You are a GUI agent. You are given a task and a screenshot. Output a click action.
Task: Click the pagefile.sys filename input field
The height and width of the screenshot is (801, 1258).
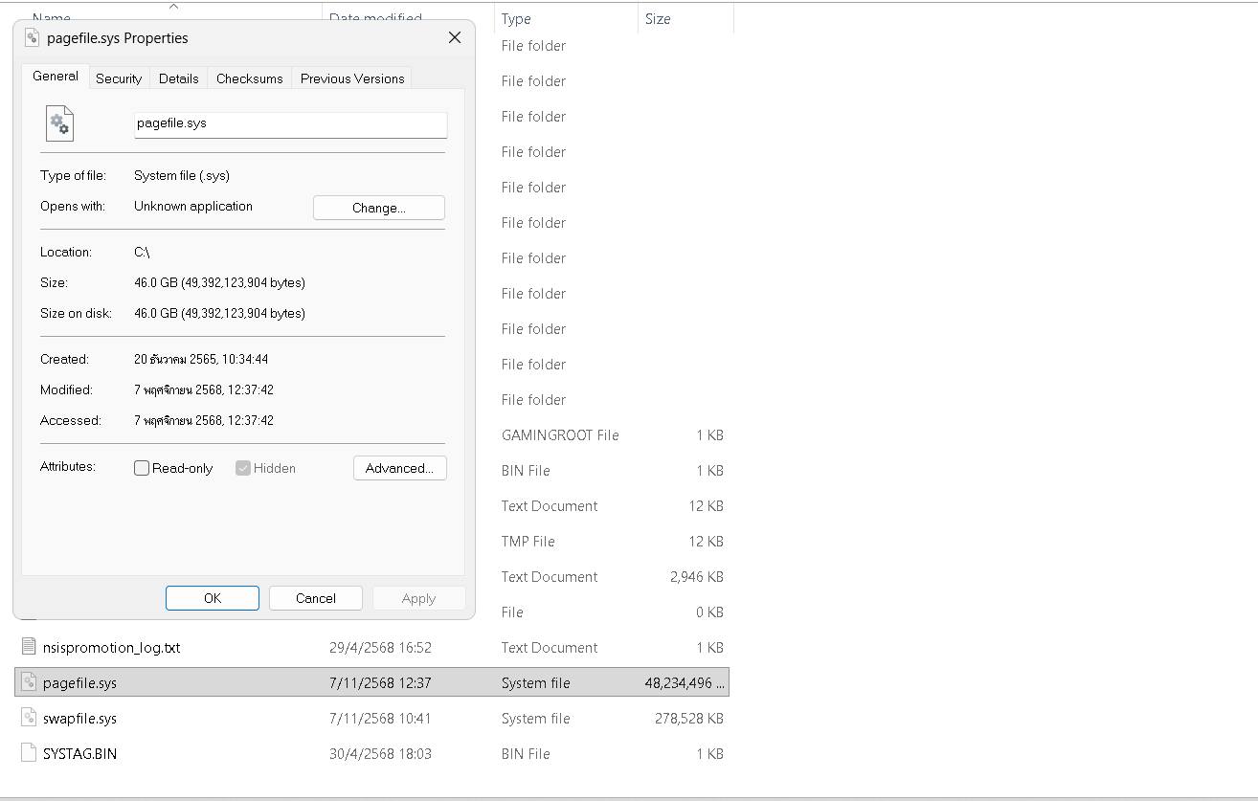coord(290,124)
